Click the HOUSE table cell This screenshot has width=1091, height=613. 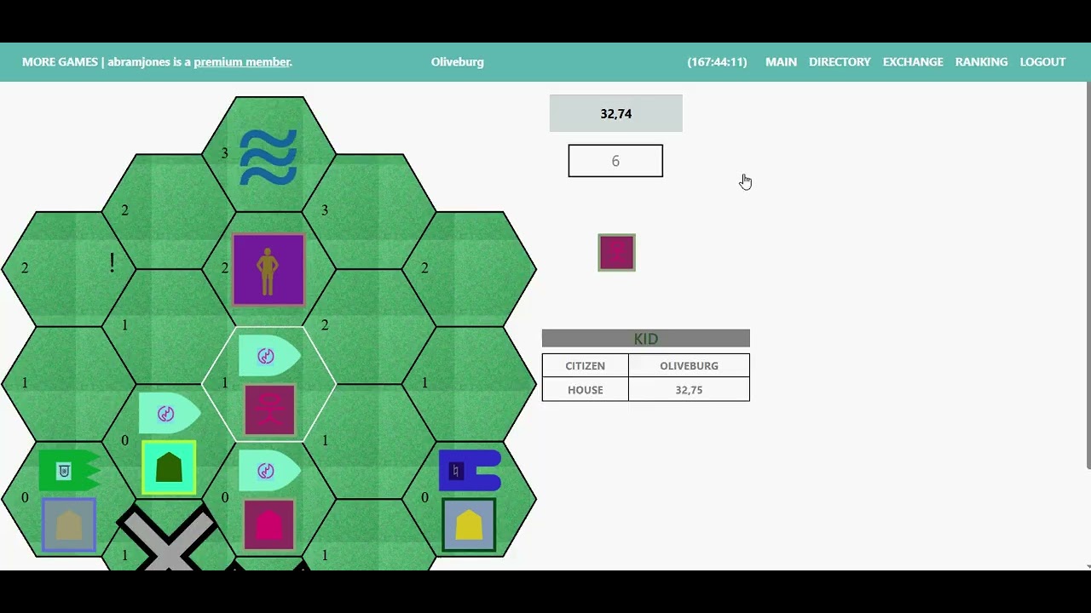pyautogui.click(x=586, y=390)
